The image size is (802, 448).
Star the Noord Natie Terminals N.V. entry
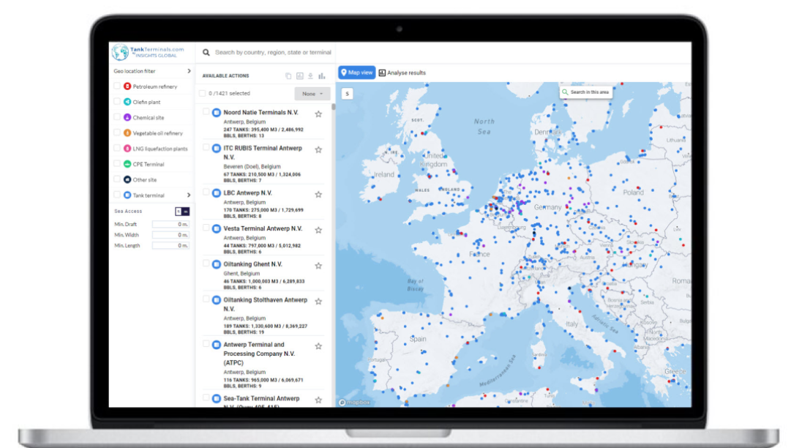pyautogui.click(x=318, y=113)
